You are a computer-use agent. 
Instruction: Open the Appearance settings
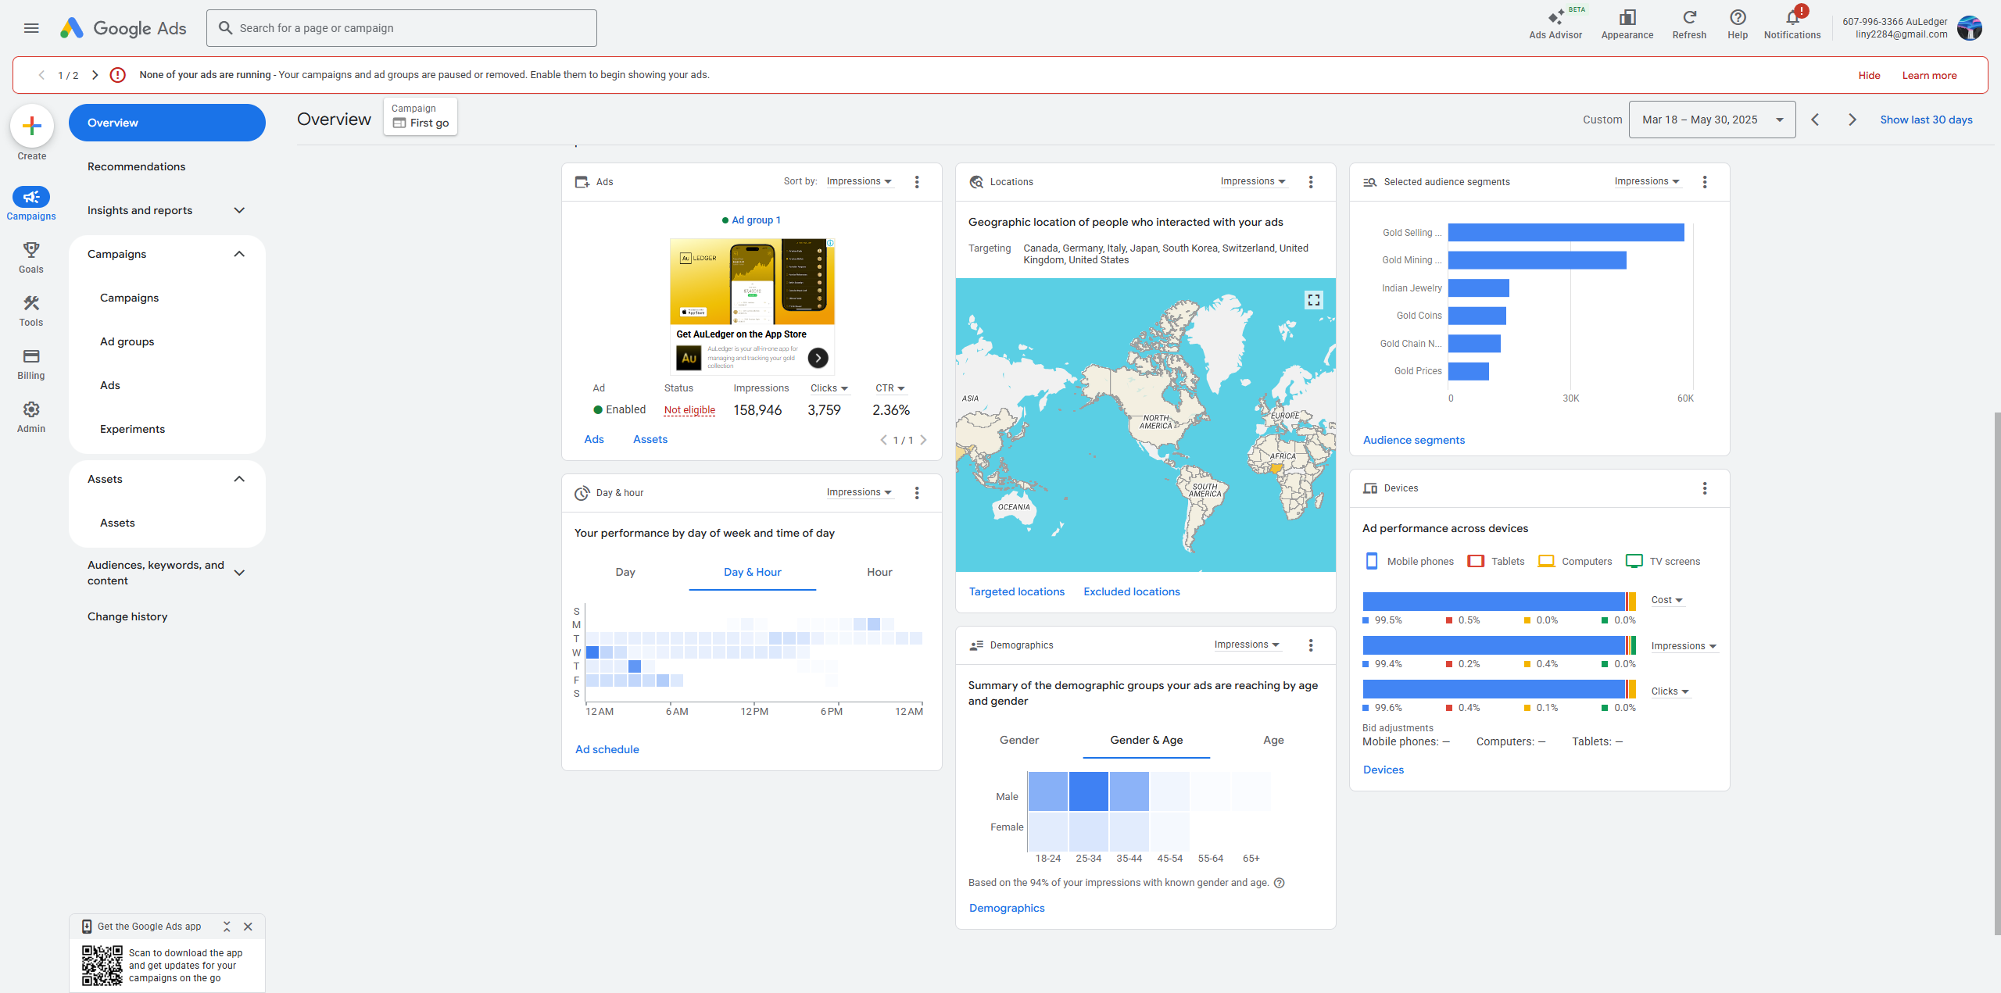tap(1627, 24)
